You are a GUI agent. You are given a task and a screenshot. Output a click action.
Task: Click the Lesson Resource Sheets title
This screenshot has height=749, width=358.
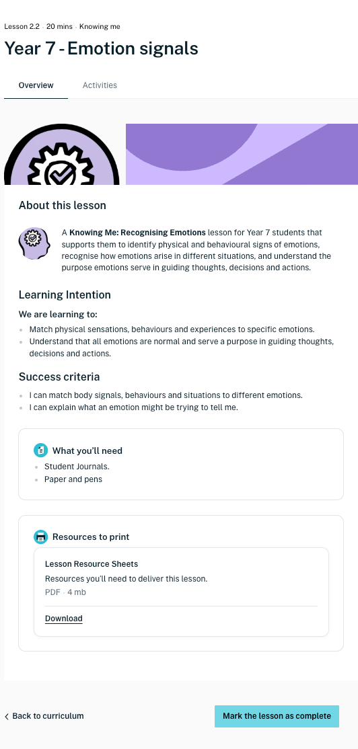tap(92, 564)
